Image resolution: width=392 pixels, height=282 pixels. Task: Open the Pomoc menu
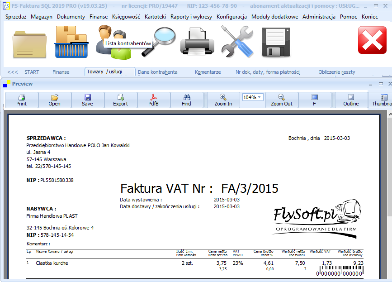click(x=349, y=17)
